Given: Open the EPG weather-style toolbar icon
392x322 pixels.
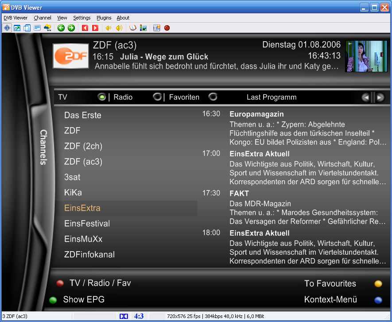Looking at the screenshot, I should 48,28.
